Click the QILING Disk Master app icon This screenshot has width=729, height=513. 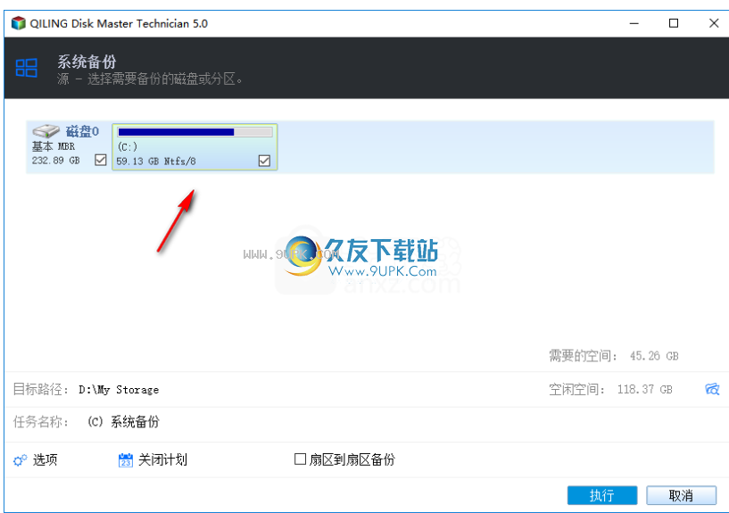[18, 23]
